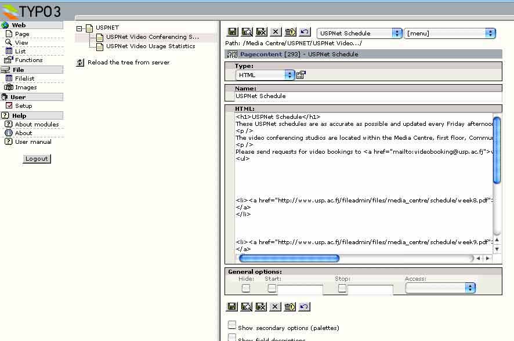
Task: Open the Images module
Action: coord(26,87)
